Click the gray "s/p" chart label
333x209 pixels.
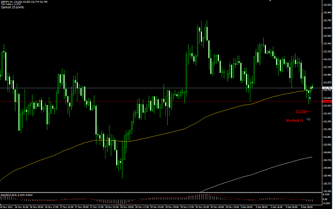pos(308,119)
